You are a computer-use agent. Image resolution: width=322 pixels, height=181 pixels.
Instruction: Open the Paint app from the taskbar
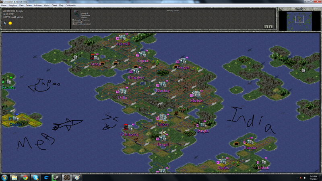(x=77, y=178)
